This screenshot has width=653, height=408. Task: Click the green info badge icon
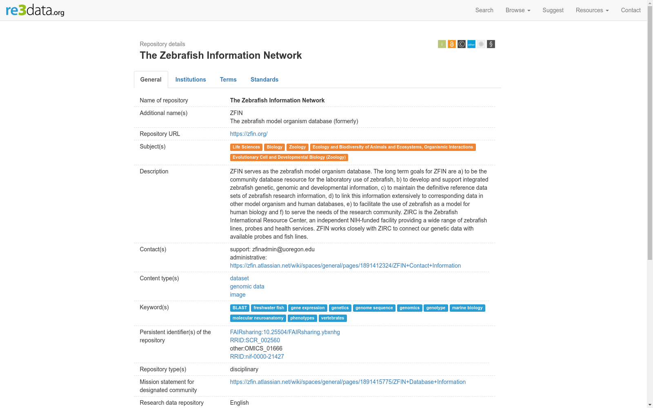(442, 44)
